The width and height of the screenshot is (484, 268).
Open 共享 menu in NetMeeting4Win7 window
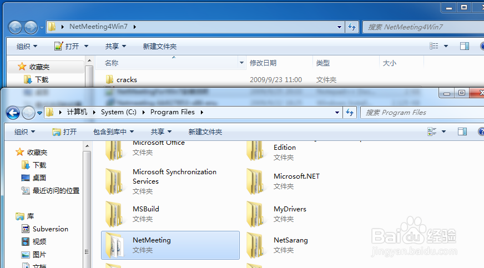coord(115,47)
